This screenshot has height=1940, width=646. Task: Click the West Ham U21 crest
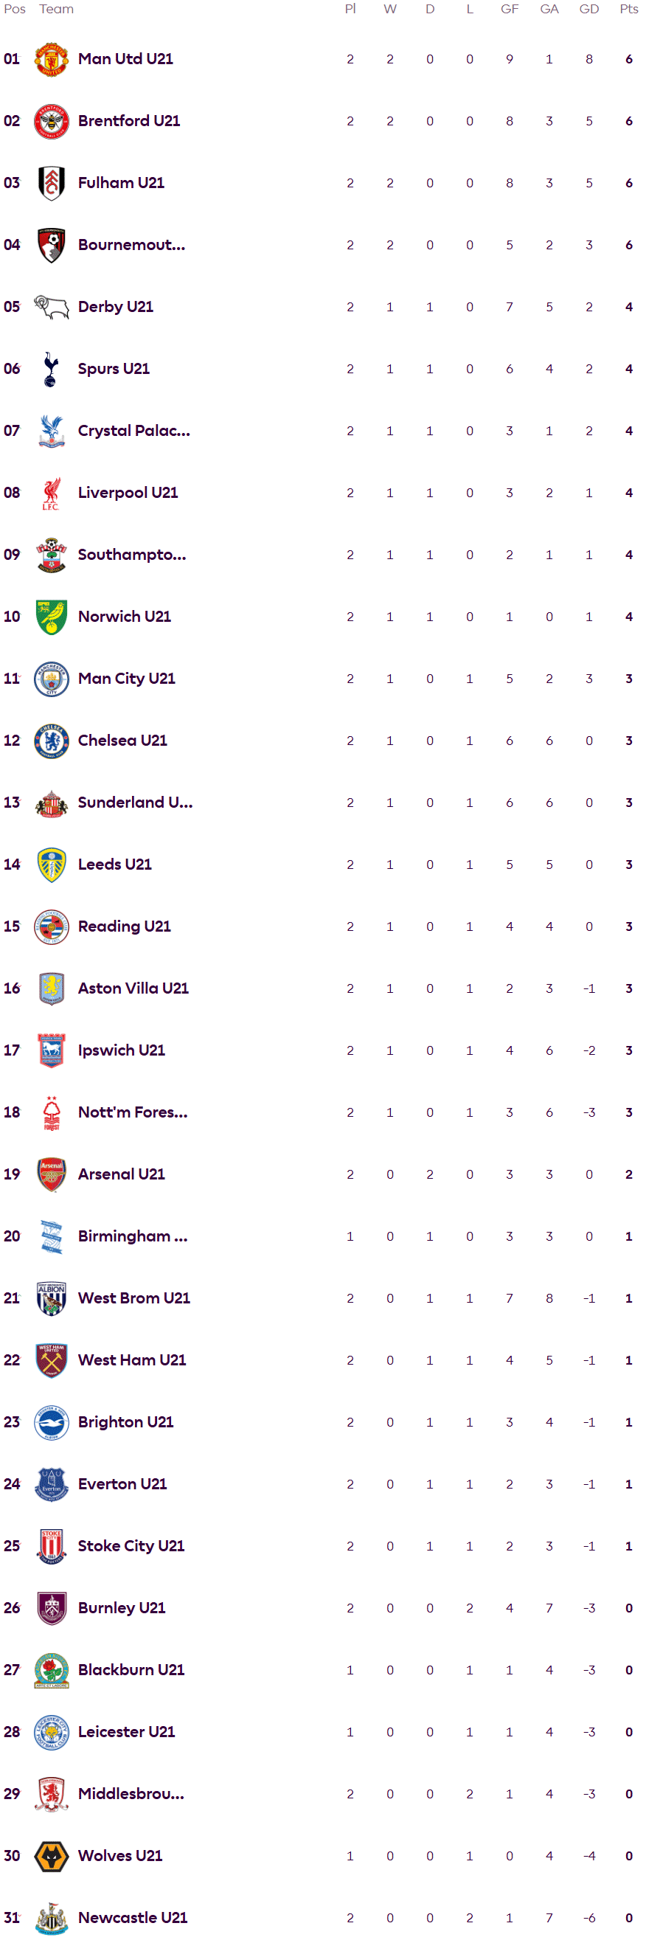click(x=51, y=1361)
